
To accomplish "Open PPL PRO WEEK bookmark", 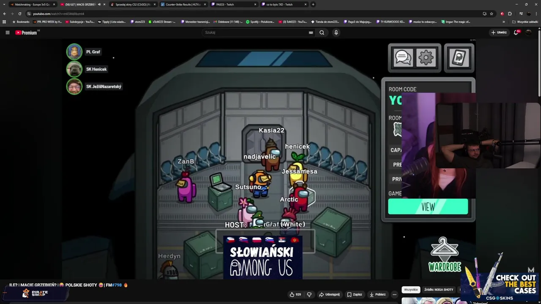I will click(47, 22).
